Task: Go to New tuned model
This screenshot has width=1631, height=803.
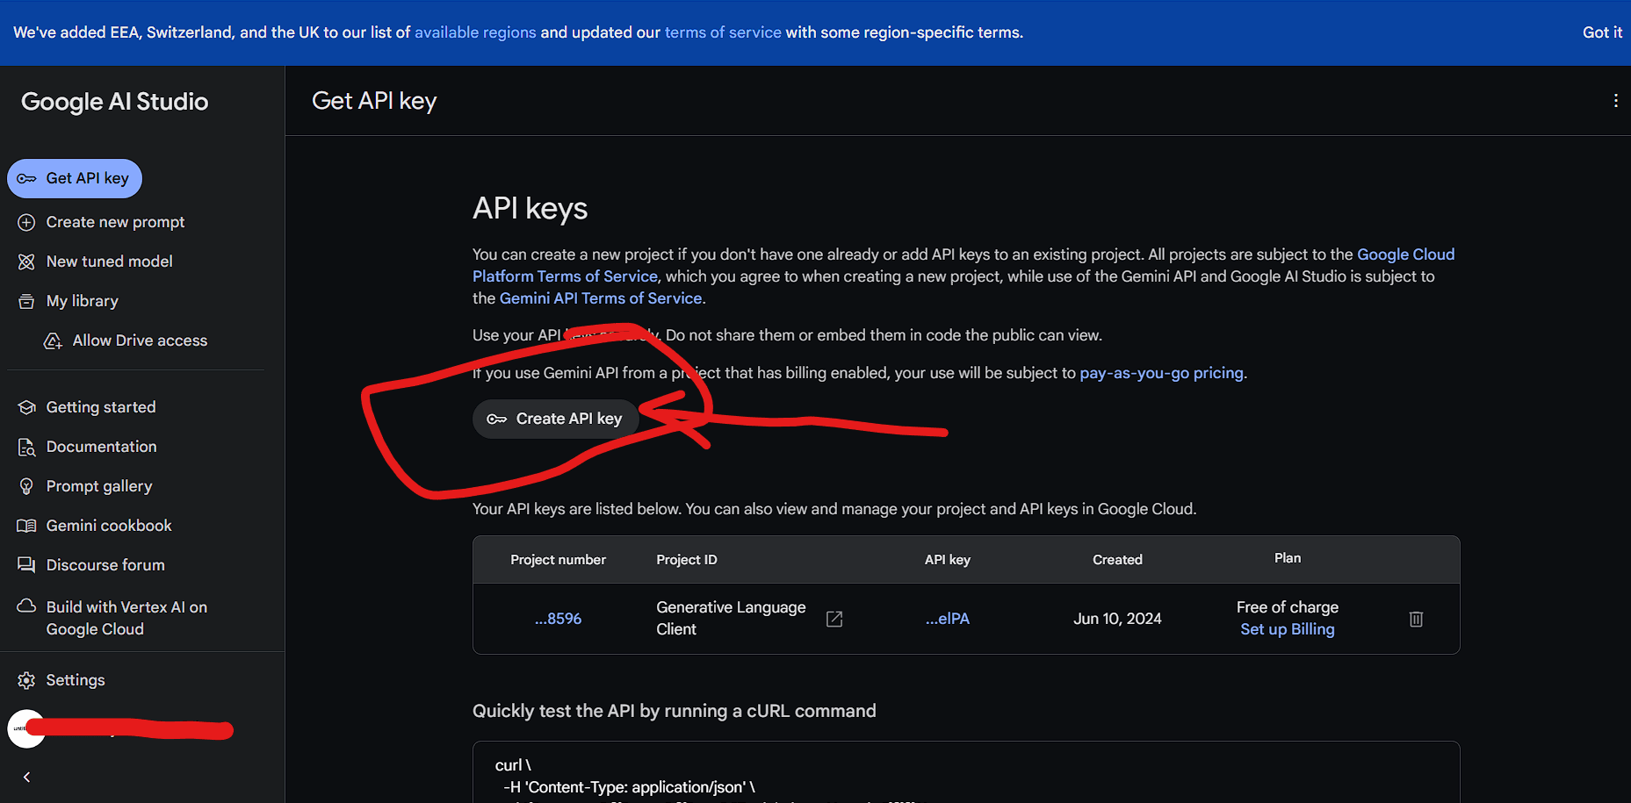Action: [x=109, y=262]
